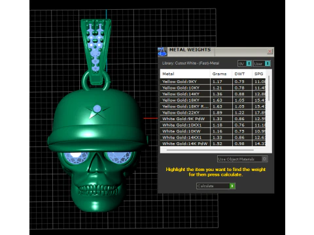Toggle the GV switch next to Library

pyautogui.click(x=245, y=63)
